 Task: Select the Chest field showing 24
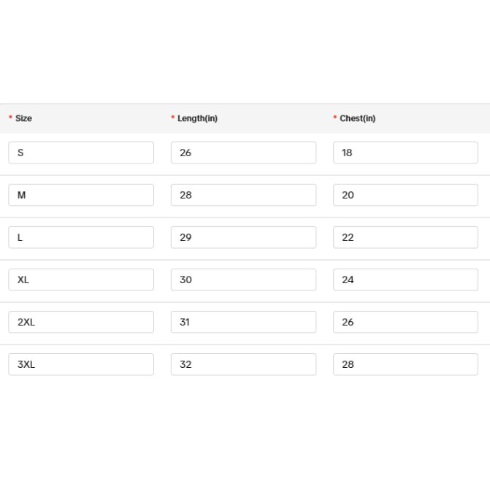click(x=405, y=280)
